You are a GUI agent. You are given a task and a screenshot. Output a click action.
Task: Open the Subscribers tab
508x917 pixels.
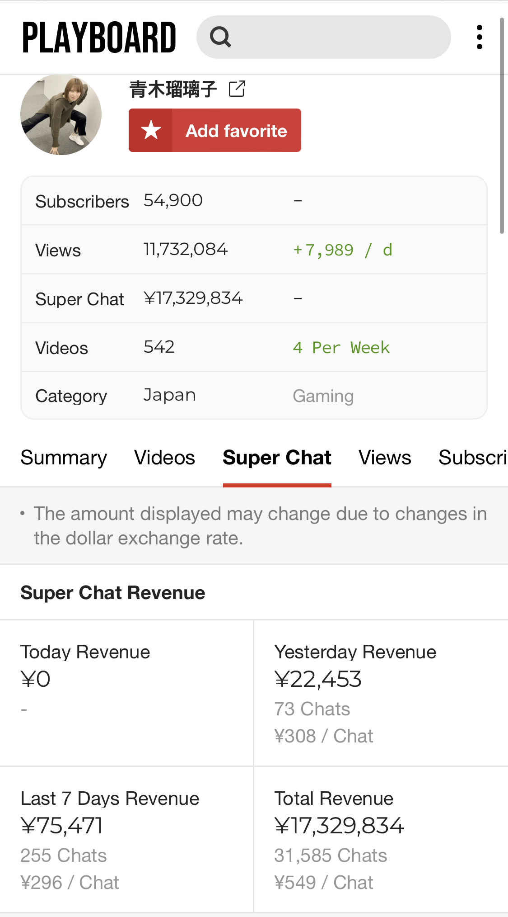tap(472, 458)
